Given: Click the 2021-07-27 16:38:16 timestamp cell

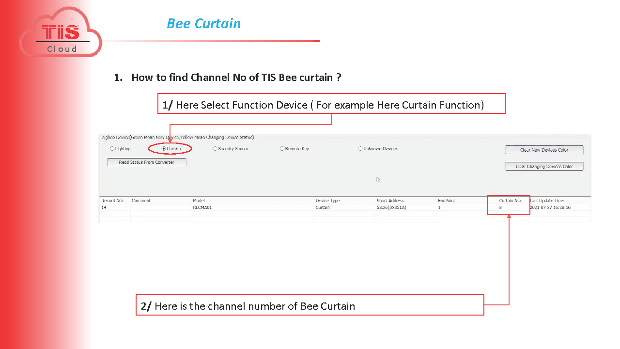Looking at the screenshot, I should (550, 207).
